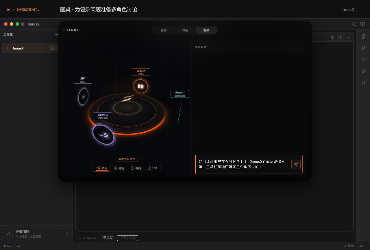Click the Agent-2 label card
This screenshot has width=370, height=250.
(103, 116)
